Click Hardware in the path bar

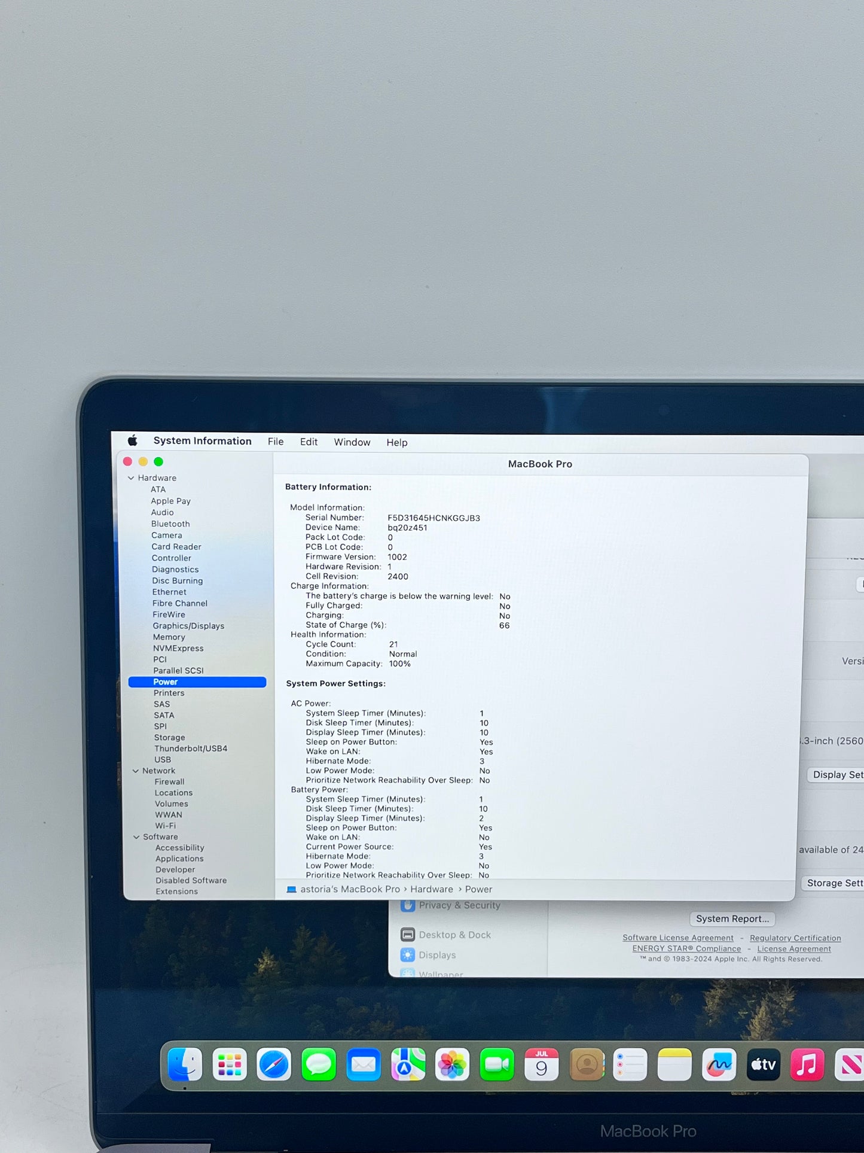(432, 890)
